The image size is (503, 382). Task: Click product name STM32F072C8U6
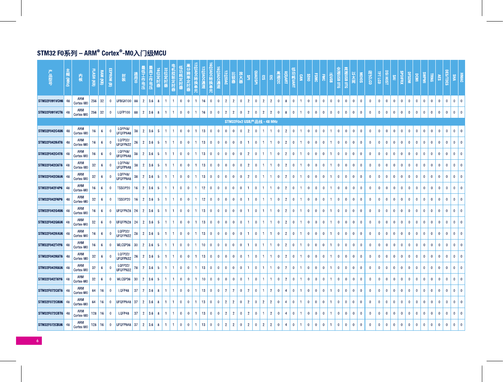tap(50, 302)
